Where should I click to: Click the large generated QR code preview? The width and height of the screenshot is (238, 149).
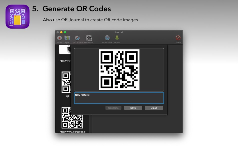click(119, 70)
